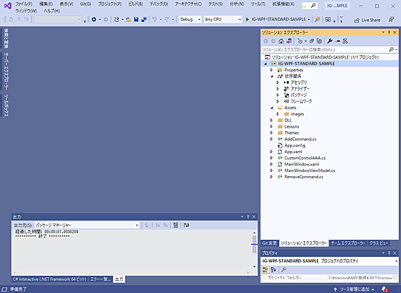Click the Output panel vertical scrollbar
401x293 pixels.
tap(254, 249)
